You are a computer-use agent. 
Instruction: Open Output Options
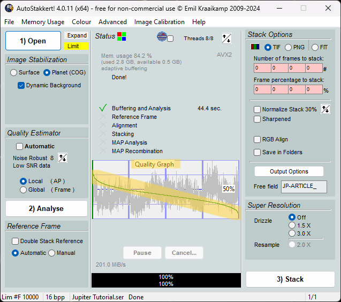(289, 171)
